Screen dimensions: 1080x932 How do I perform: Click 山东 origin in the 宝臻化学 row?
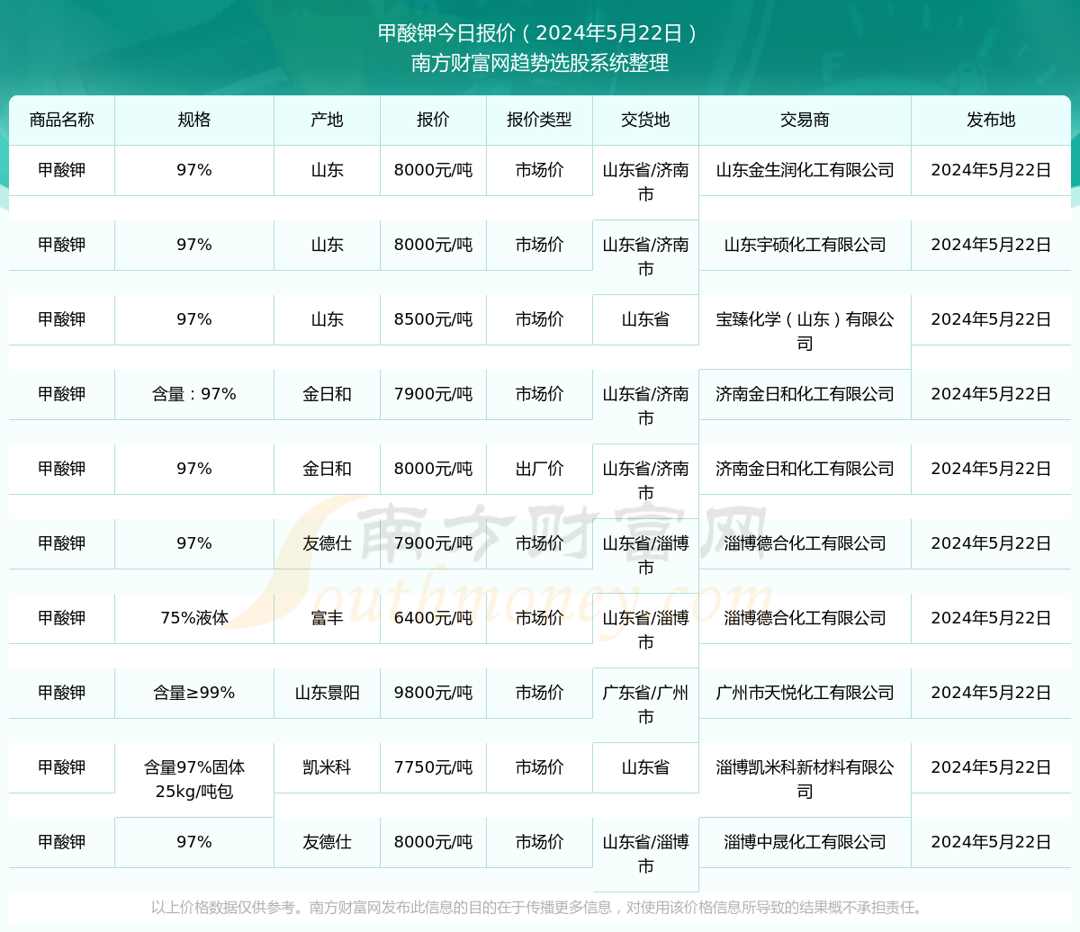coord(328,319)
